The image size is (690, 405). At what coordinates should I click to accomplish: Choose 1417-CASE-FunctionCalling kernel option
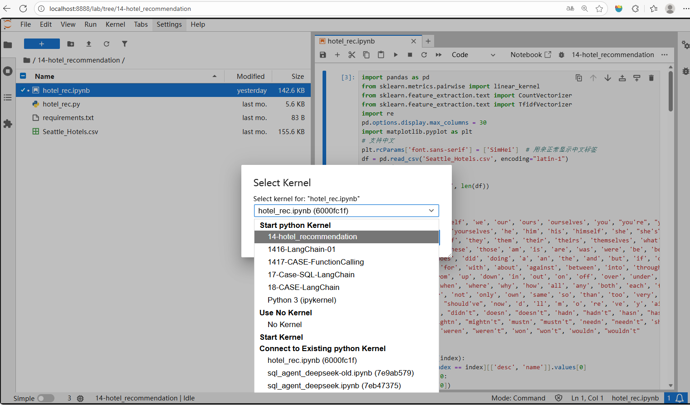click(347, 262)
